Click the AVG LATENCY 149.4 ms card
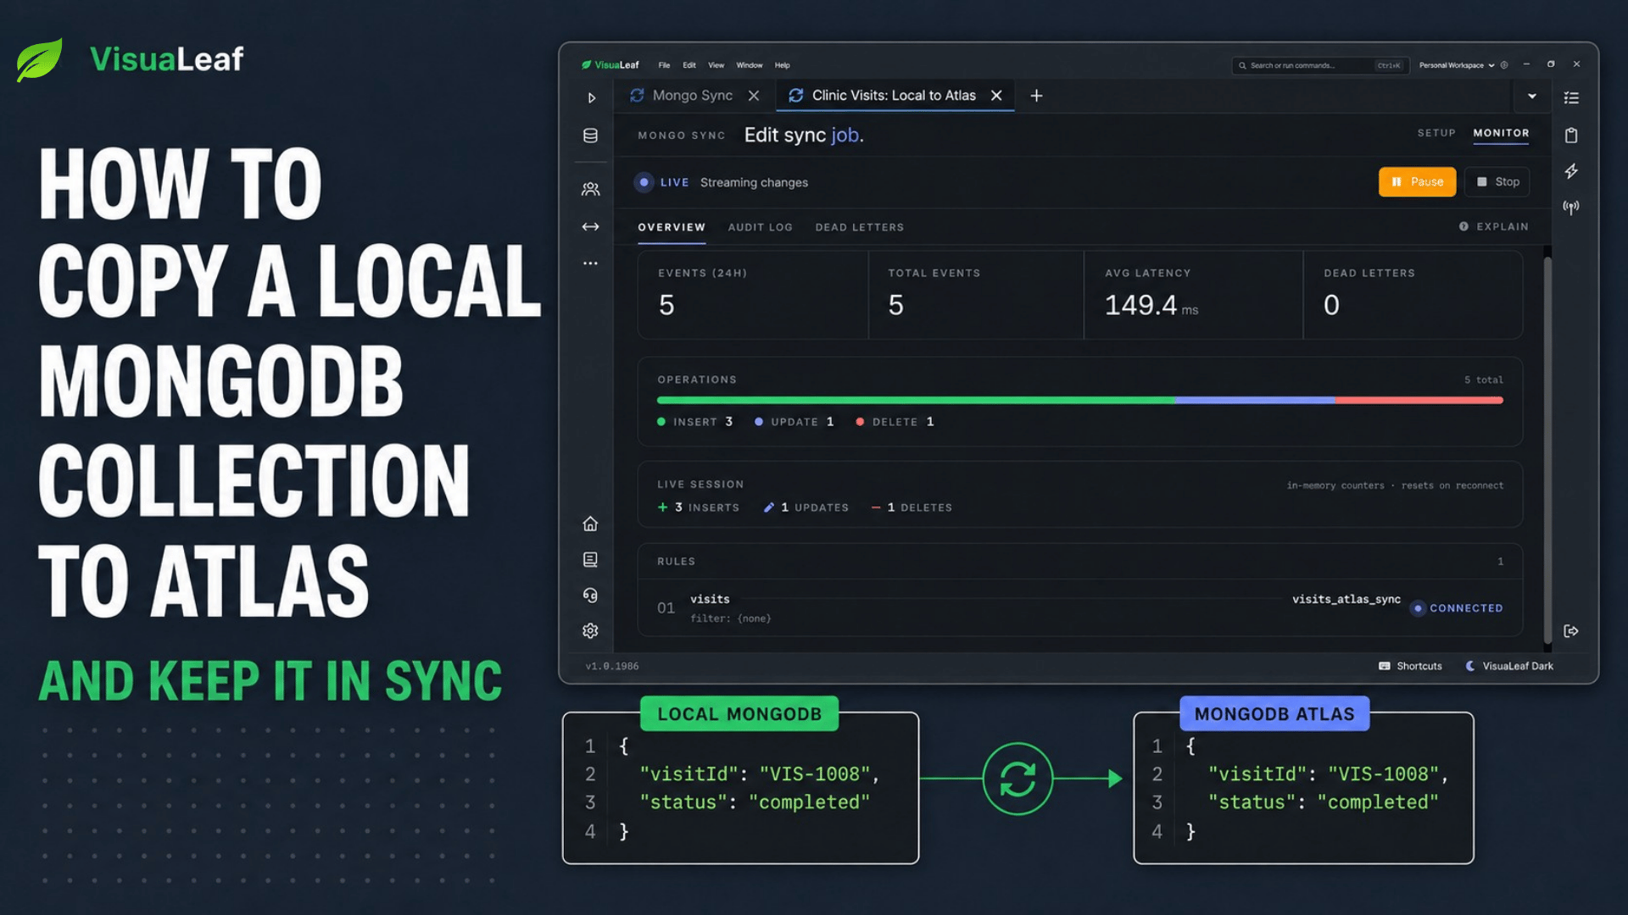This screenshot has height=915, width=1628. (1193, 294)
